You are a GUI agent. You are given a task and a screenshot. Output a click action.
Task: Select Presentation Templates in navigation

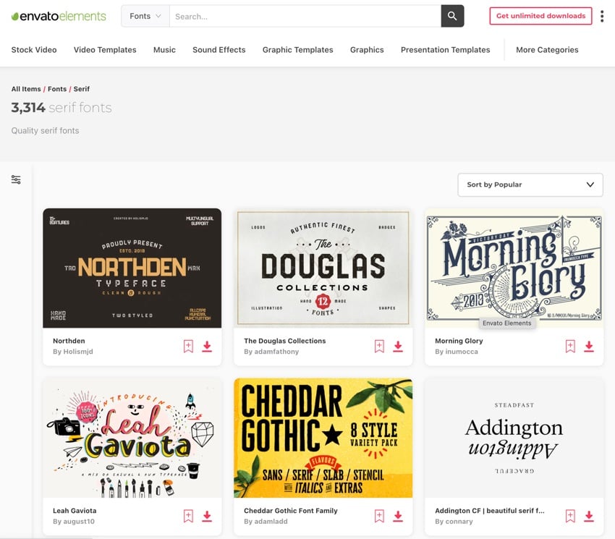[x=445, y=50]
